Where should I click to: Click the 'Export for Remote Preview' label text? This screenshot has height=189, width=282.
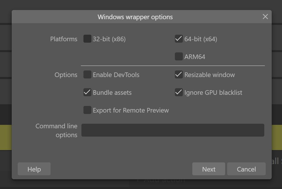(131, 111)
